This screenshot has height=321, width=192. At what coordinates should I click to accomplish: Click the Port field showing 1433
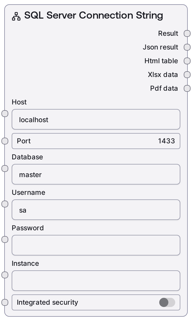[x=96, y=141]
